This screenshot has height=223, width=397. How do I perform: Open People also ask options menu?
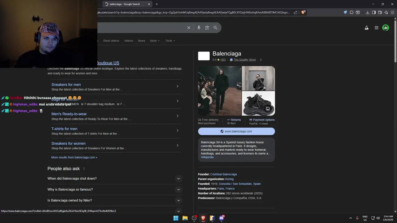click(84, 169)
